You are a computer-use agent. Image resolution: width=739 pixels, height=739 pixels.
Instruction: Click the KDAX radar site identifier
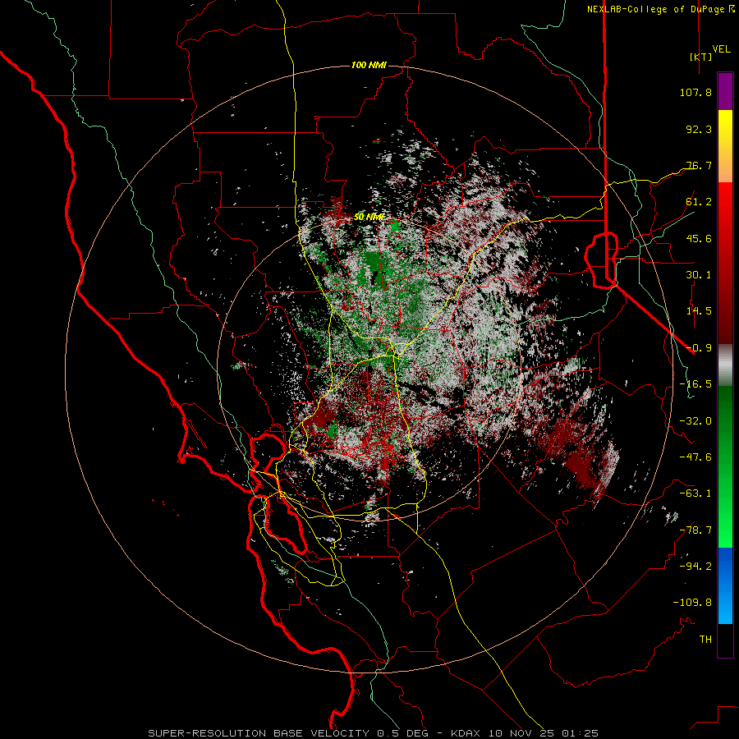(x=466, y=733)
